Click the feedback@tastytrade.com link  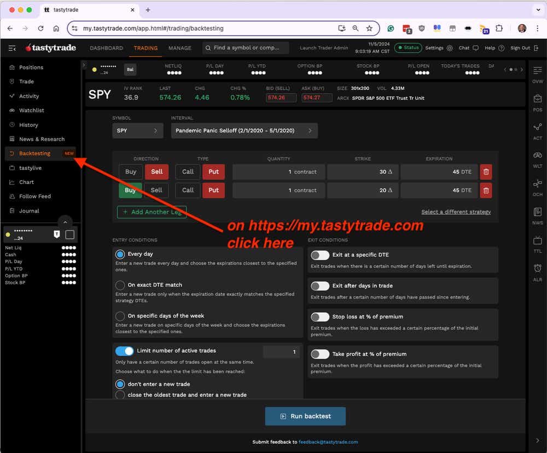[328, 442]
